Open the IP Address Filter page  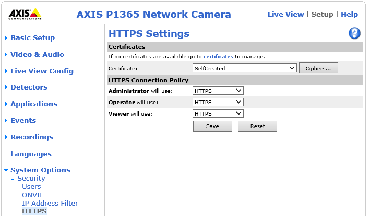pyautogui.click(x=50, y=204)
